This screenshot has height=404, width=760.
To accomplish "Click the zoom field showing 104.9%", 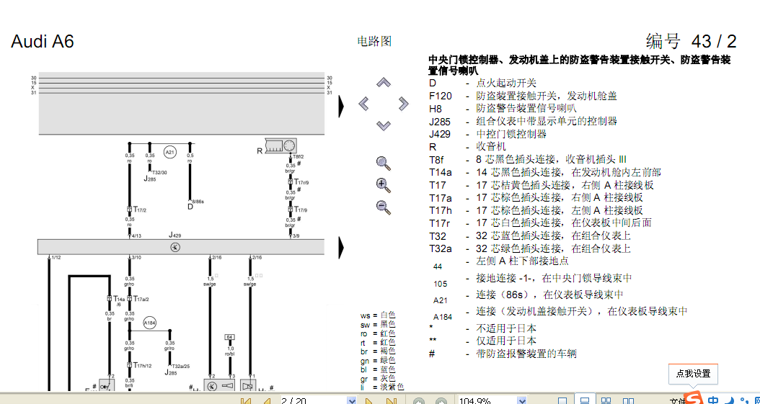I will tap(487, 401).
